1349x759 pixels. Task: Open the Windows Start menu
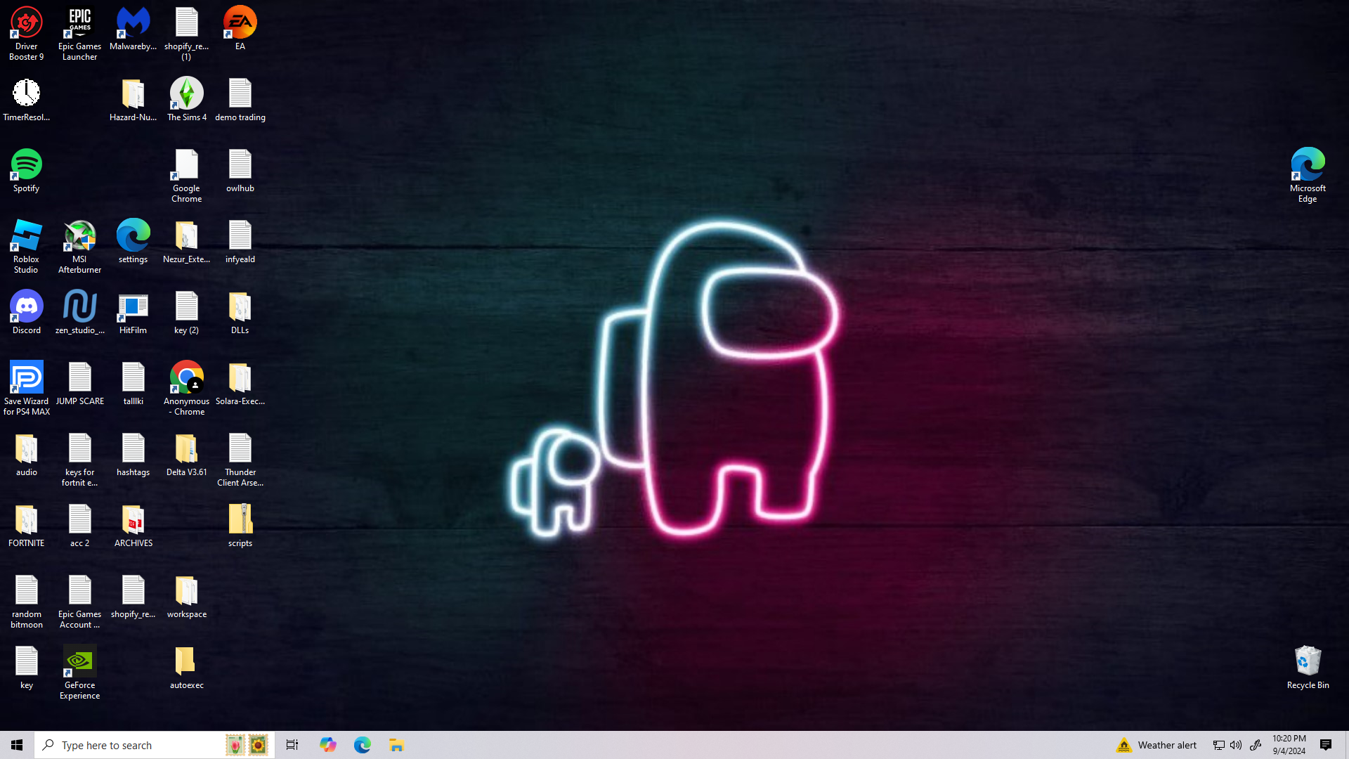17,745
